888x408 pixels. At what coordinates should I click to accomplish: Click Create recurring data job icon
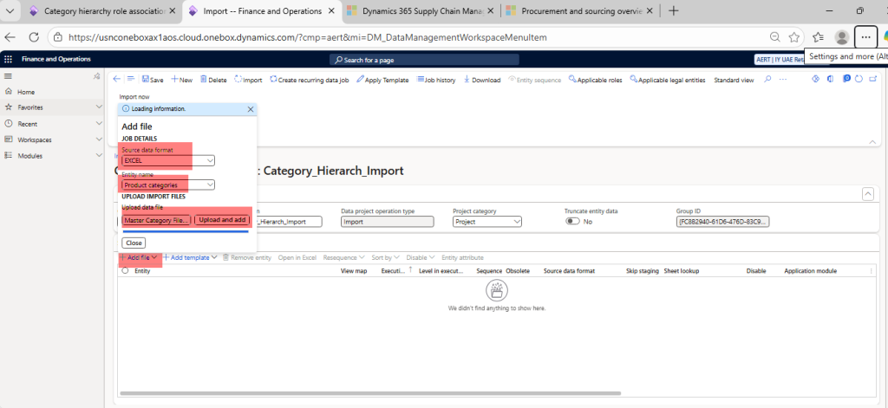click(x=274, y=80)
